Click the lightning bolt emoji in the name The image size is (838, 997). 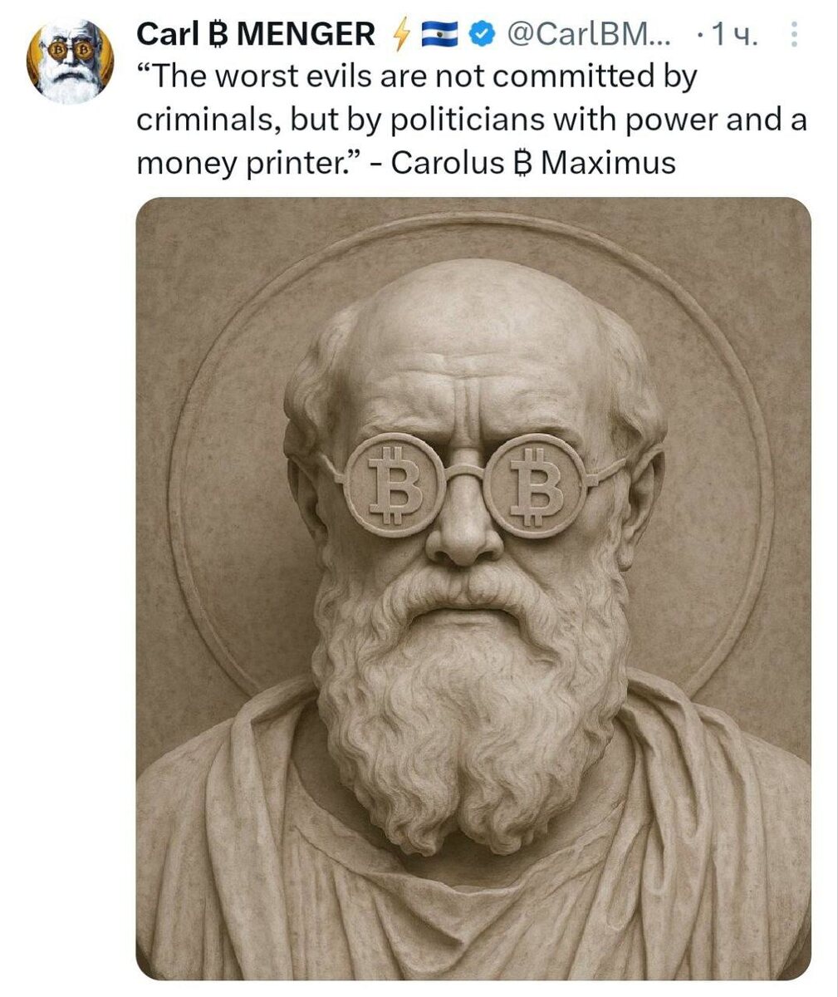click(402, 34)
